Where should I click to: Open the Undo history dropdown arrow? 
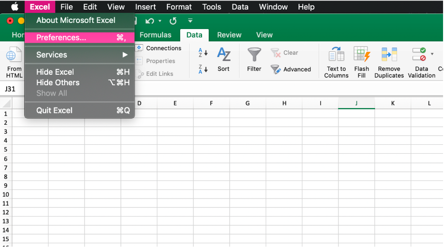(160, 21)
